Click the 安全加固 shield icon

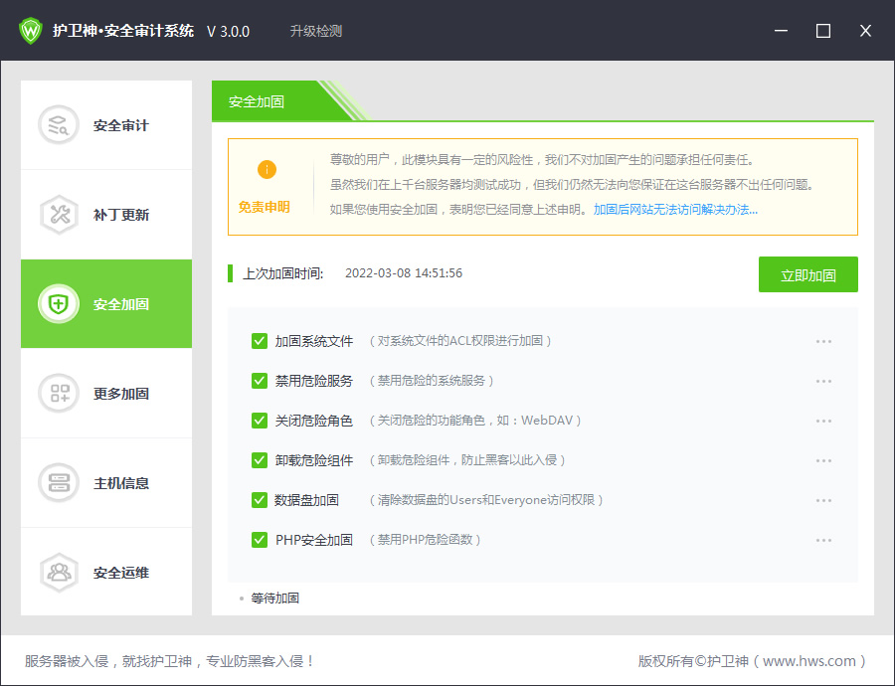(59, 303)
